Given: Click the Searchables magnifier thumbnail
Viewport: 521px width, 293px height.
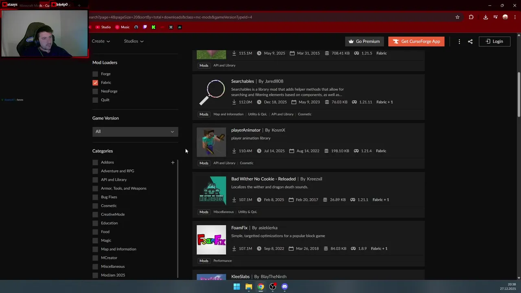Looking at the screenshot, I should coord(211,93).
